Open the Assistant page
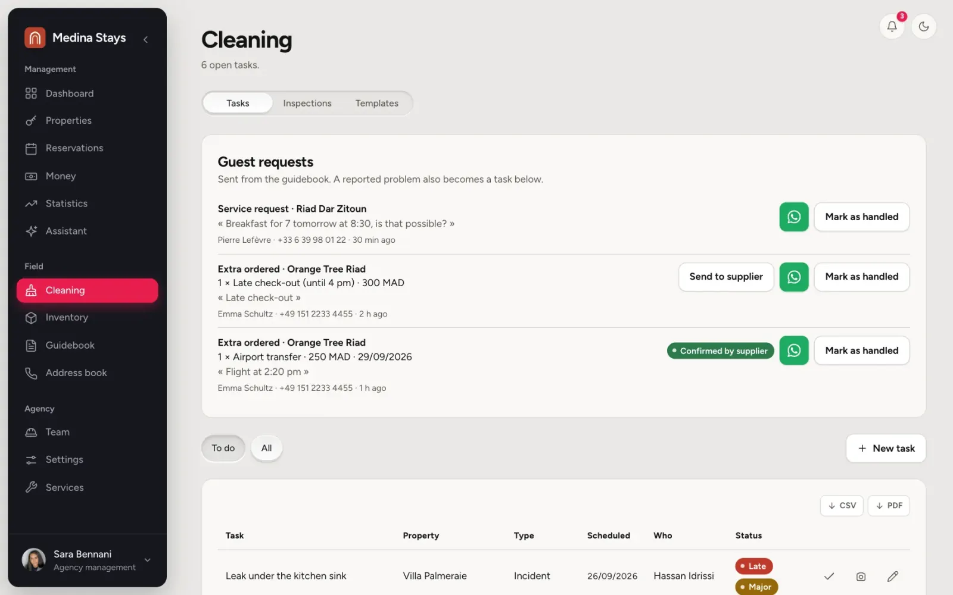The height and width of the screenshot is (595, 953). click(x=87, y=231)
